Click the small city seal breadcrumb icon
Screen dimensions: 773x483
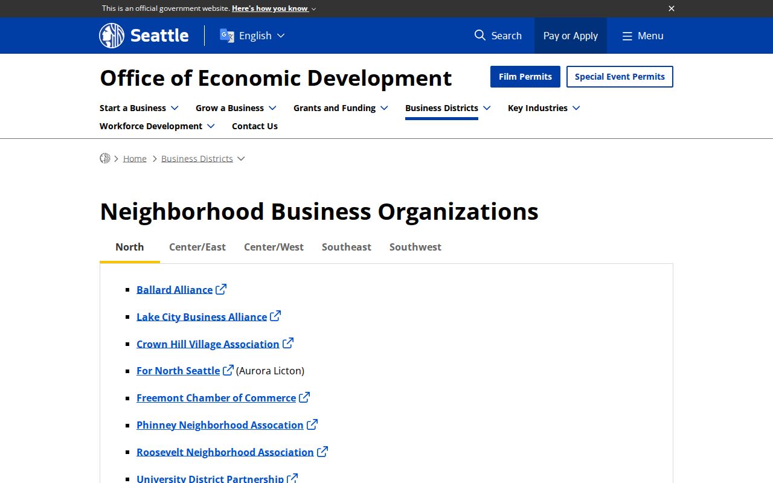point(105,158)
